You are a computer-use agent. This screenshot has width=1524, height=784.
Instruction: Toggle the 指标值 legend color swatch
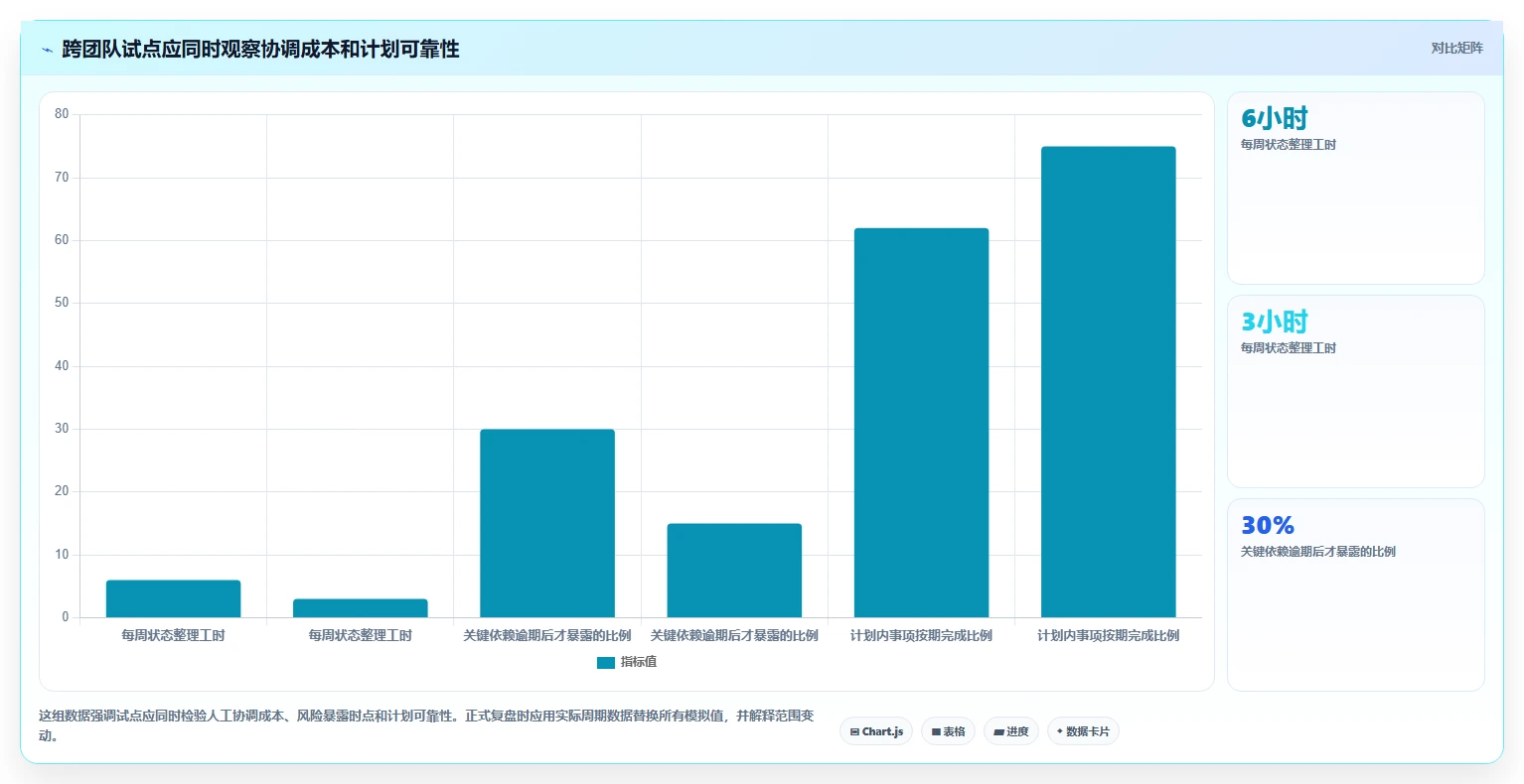[606, 662]
